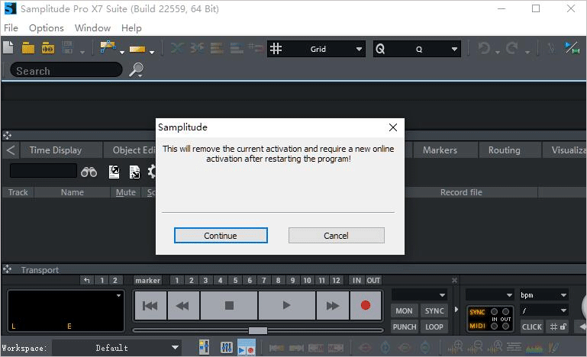Click the Search input field
Image resolution: width=587 pixels, height=357 pixels.
(66, 70)
